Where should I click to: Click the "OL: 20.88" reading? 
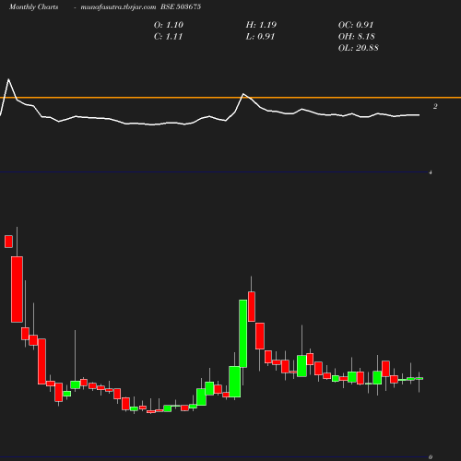point(359,48)
